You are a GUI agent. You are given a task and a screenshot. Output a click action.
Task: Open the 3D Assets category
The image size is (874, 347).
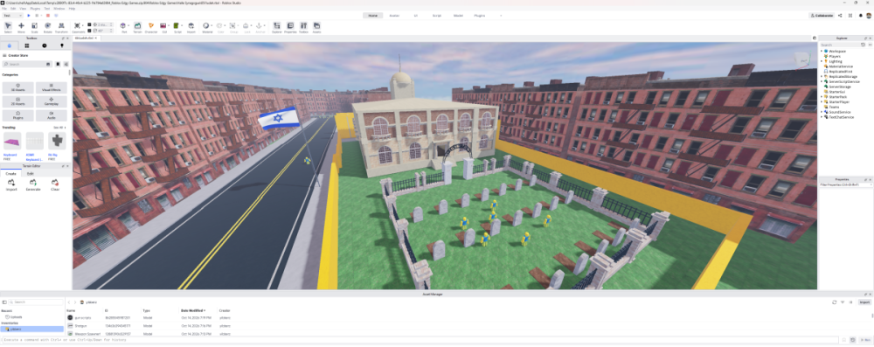pyautogui.click(x=18, y=87)
